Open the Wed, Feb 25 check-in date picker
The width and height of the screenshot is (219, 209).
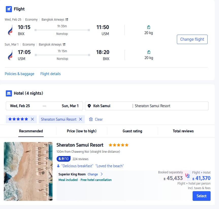click(20, 106)
